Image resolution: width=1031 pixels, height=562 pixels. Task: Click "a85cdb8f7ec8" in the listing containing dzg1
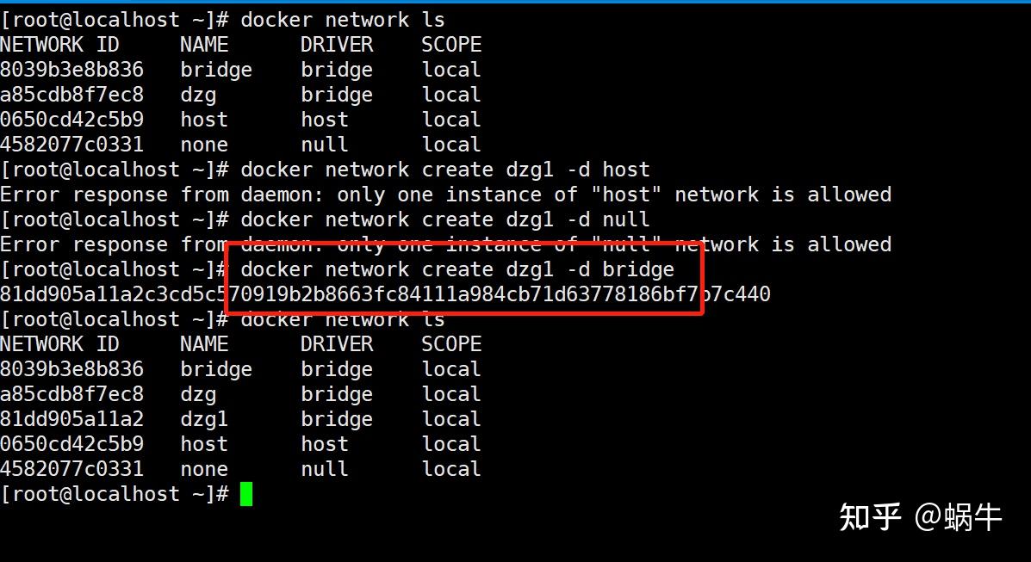tap(71, 393)
